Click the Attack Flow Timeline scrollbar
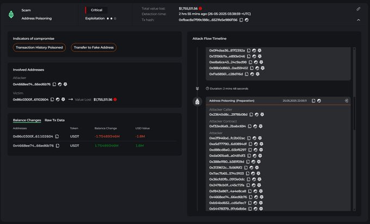The width and height of the screenshot is (370, 224). coord(354,113)
